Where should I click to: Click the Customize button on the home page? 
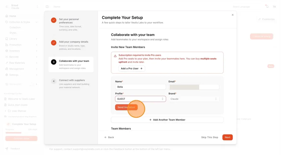(266, 19)
